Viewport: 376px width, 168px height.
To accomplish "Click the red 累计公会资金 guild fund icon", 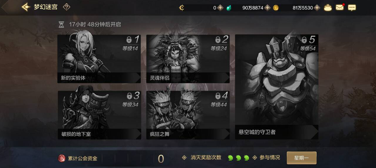I will (x=62, y=158).
